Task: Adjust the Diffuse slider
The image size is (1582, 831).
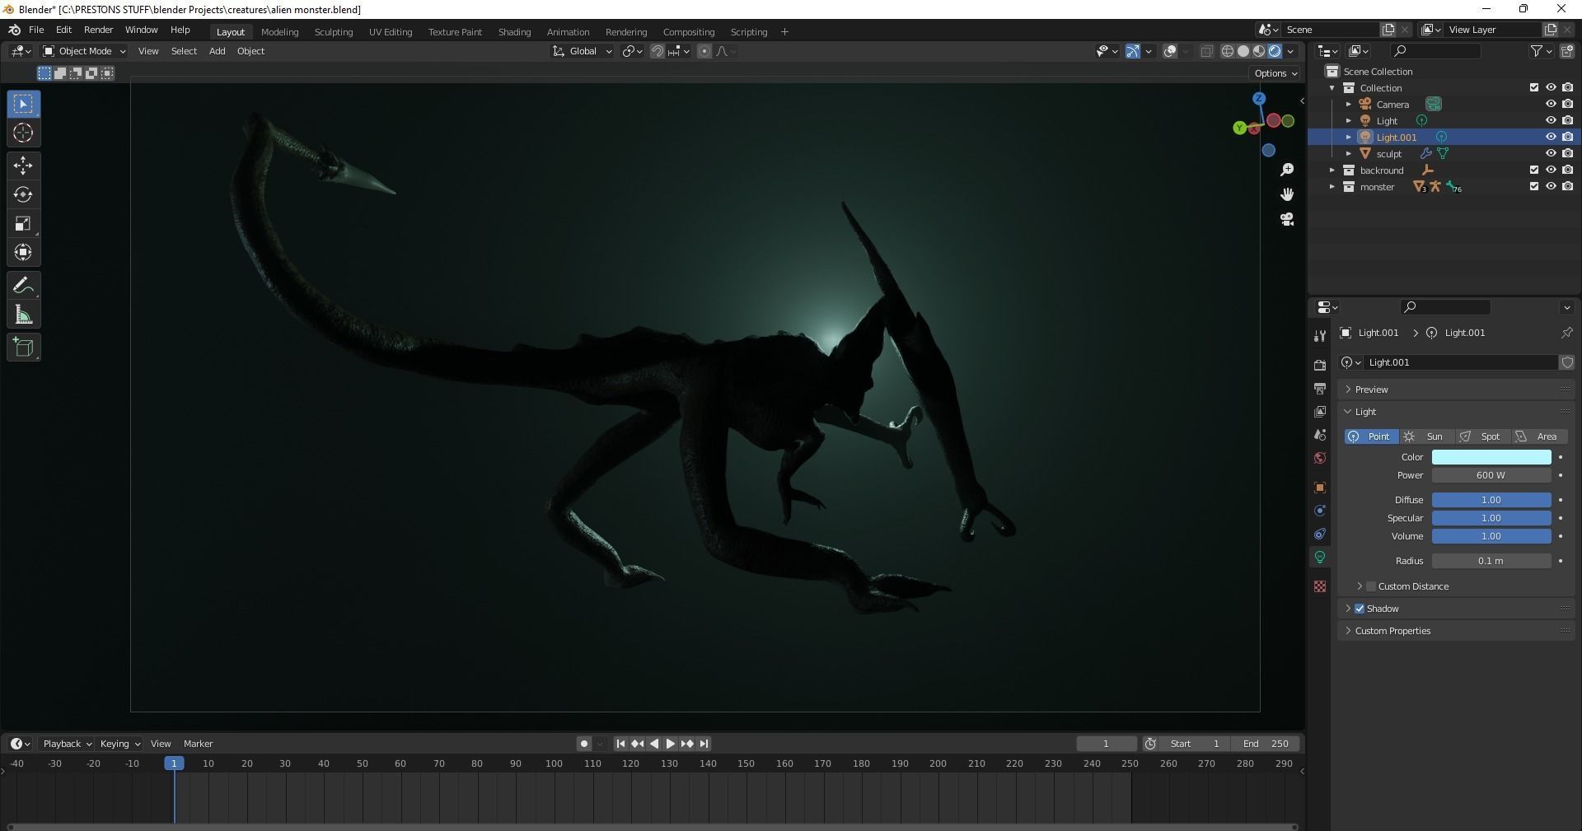Action: point(1491,500)
